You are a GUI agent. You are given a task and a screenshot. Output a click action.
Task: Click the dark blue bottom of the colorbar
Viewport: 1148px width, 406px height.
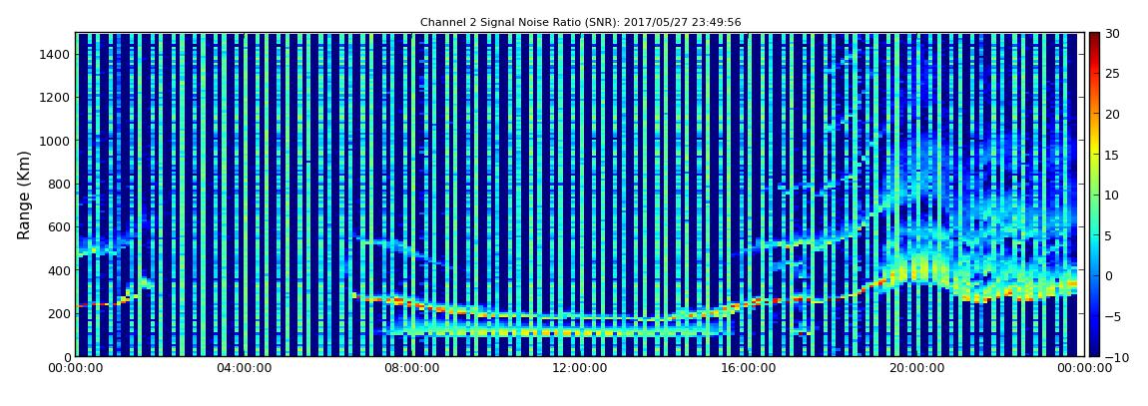(1094, 349)
